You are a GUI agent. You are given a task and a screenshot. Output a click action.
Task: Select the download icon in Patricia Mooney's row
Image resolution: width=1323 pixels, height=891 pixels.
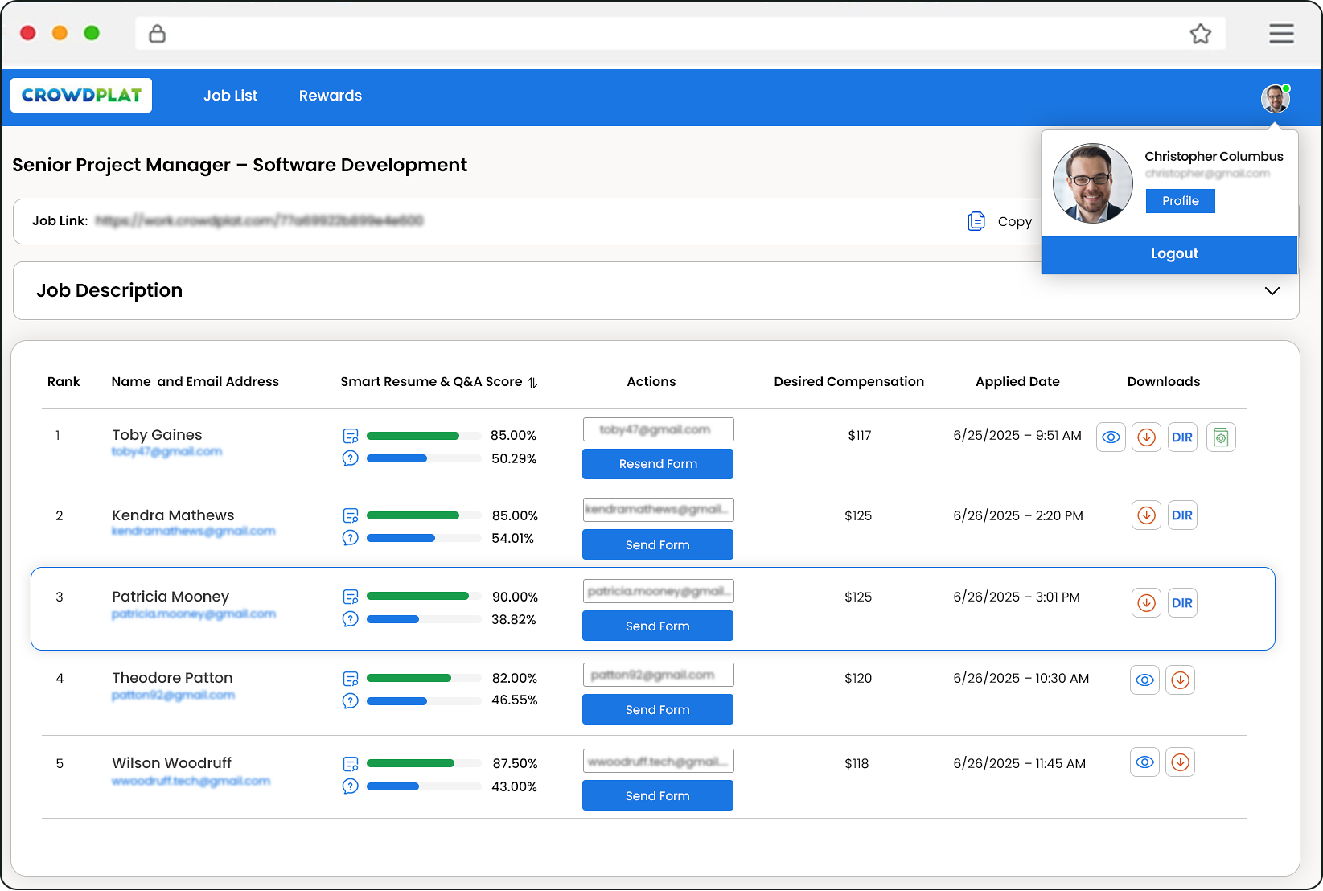coord(1145,602)
